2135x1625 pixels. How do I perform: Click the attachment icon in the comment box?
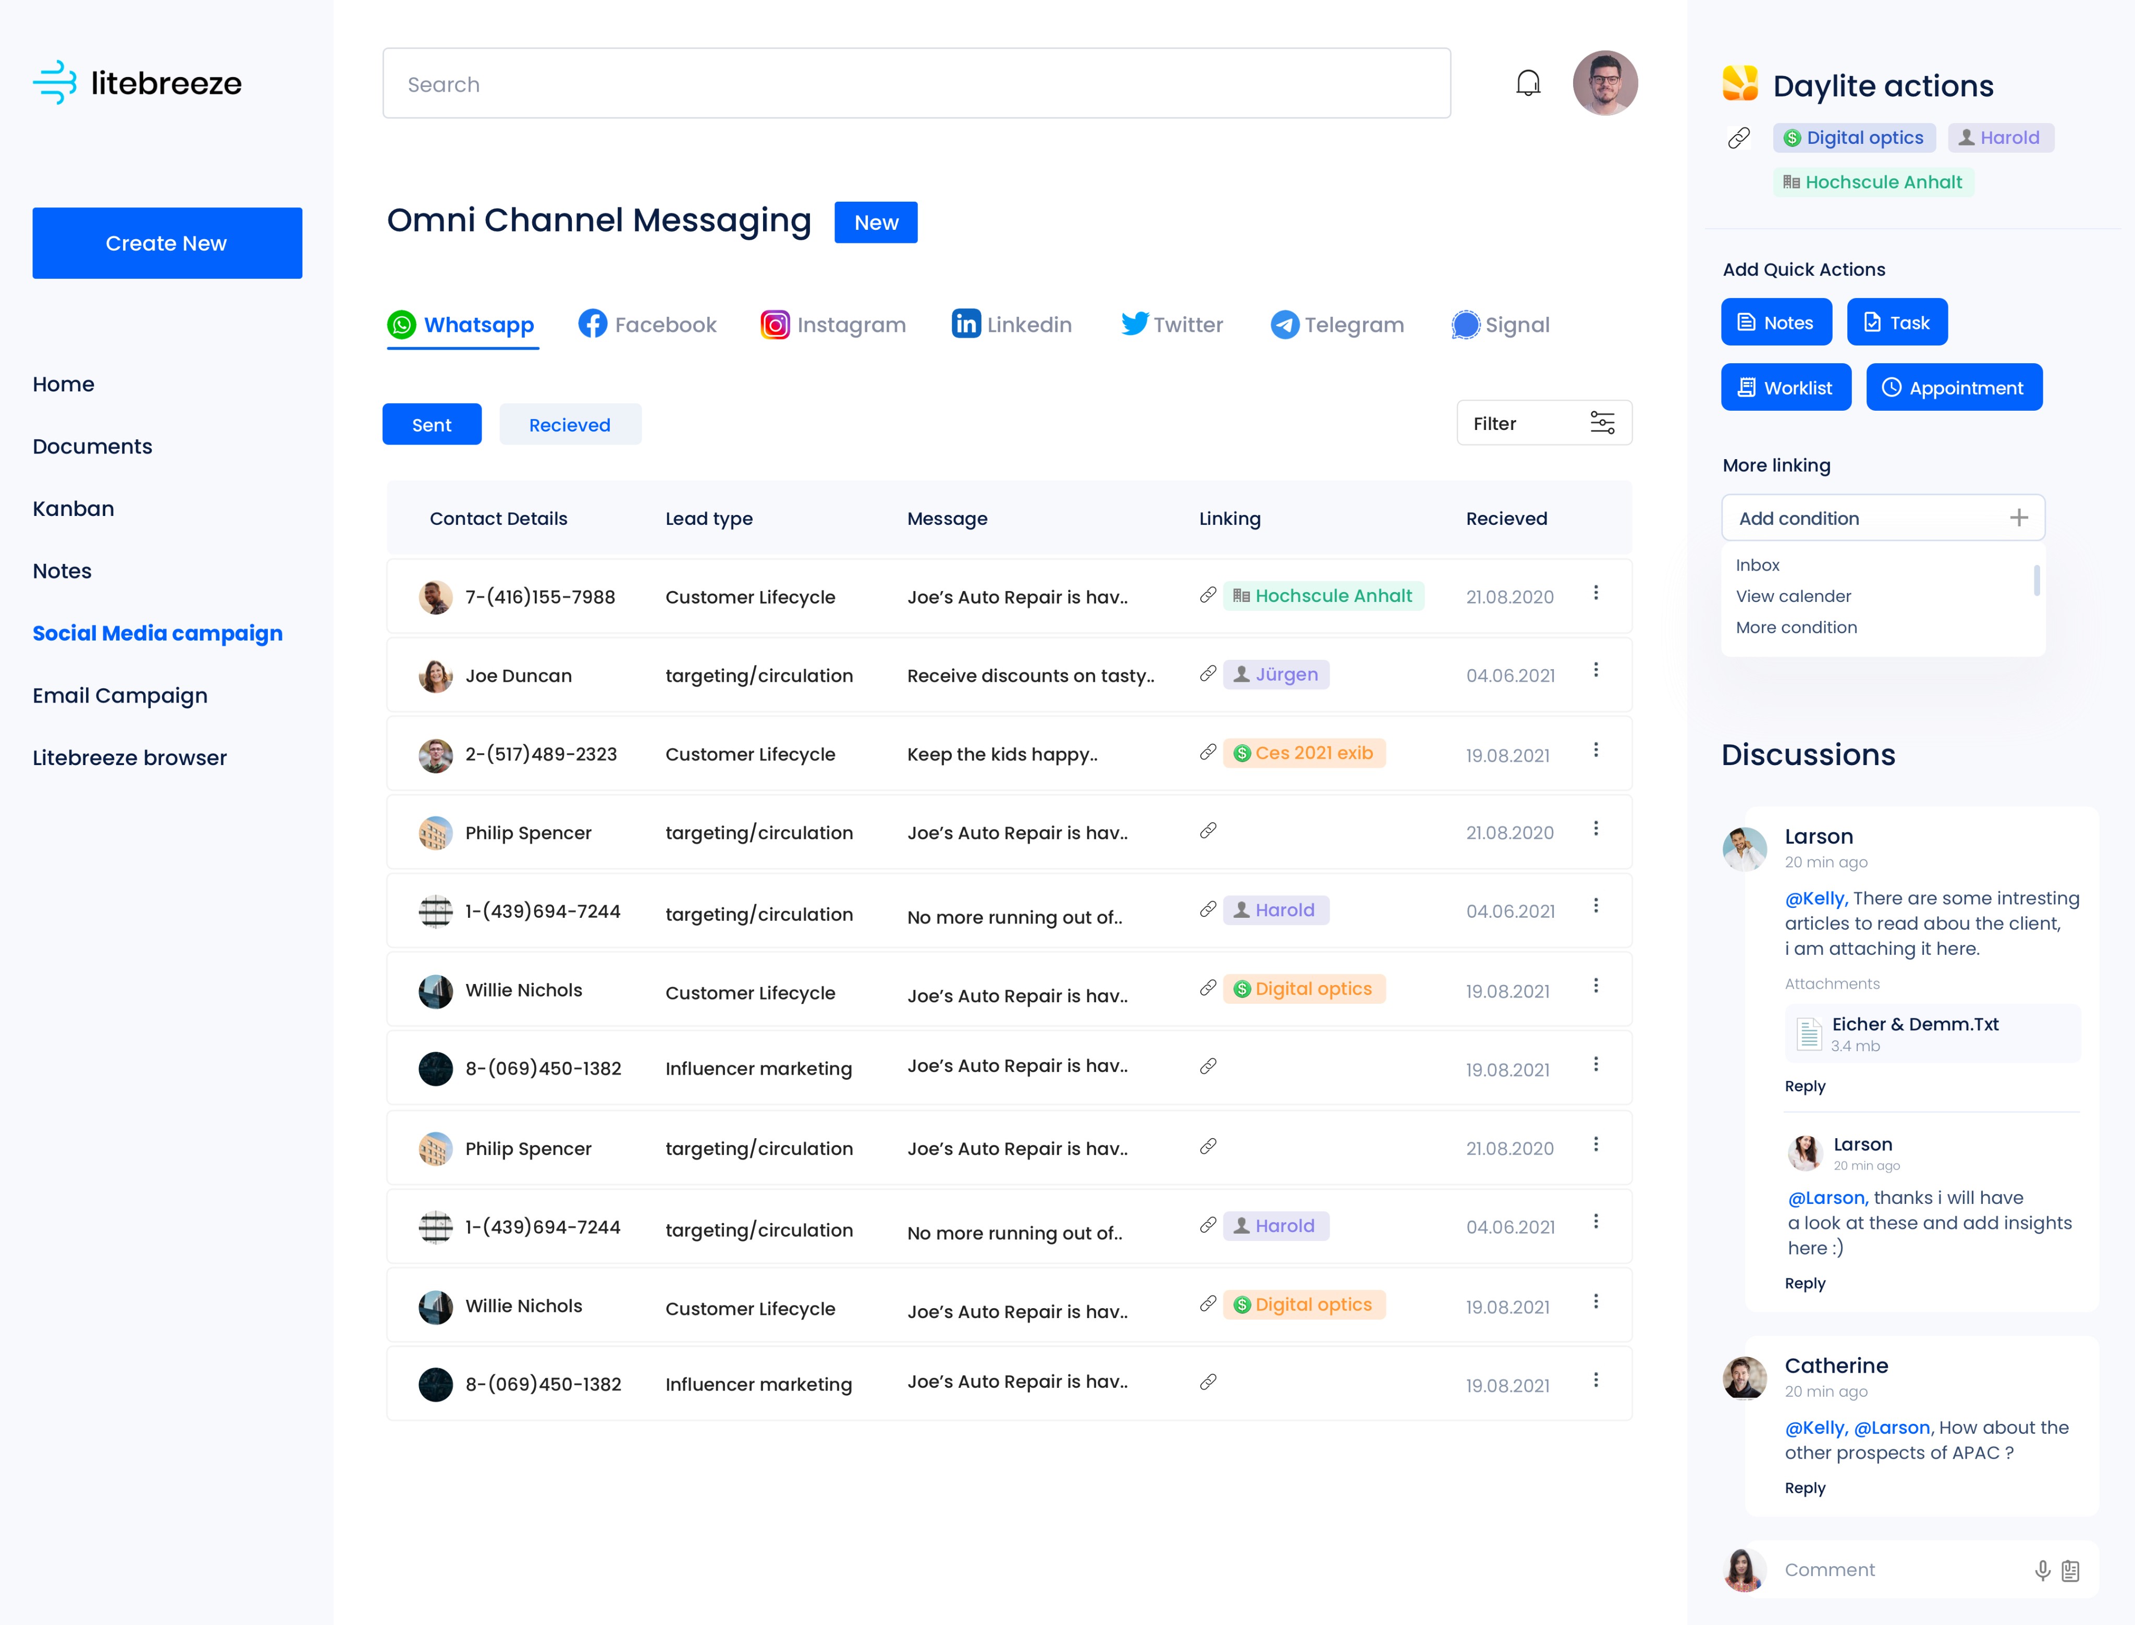(2070, 1570)
